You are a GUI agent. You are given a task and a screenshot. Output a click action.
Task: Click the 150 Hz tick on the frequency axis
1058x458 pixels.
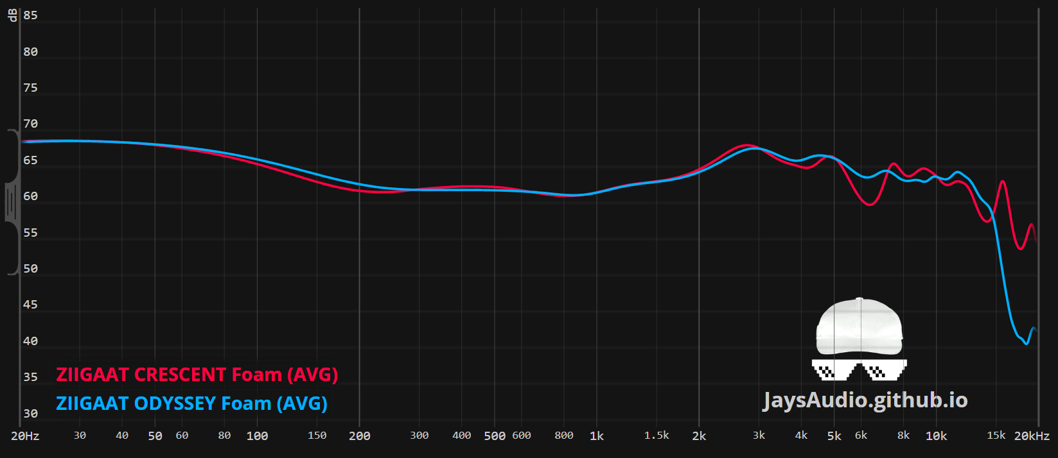tap(317, 436)
